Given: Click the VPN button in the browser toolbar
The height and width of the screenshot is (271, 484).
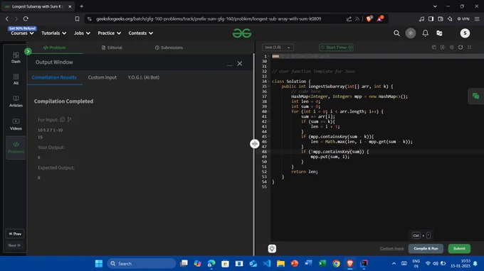Looking at the screenshot, I should pyautogui.click(x=463, y=18).
